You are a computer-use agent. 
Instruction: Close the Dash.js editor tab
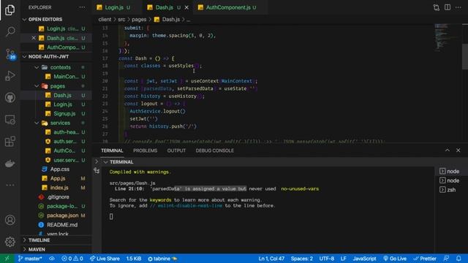click(x=186, y=7)
